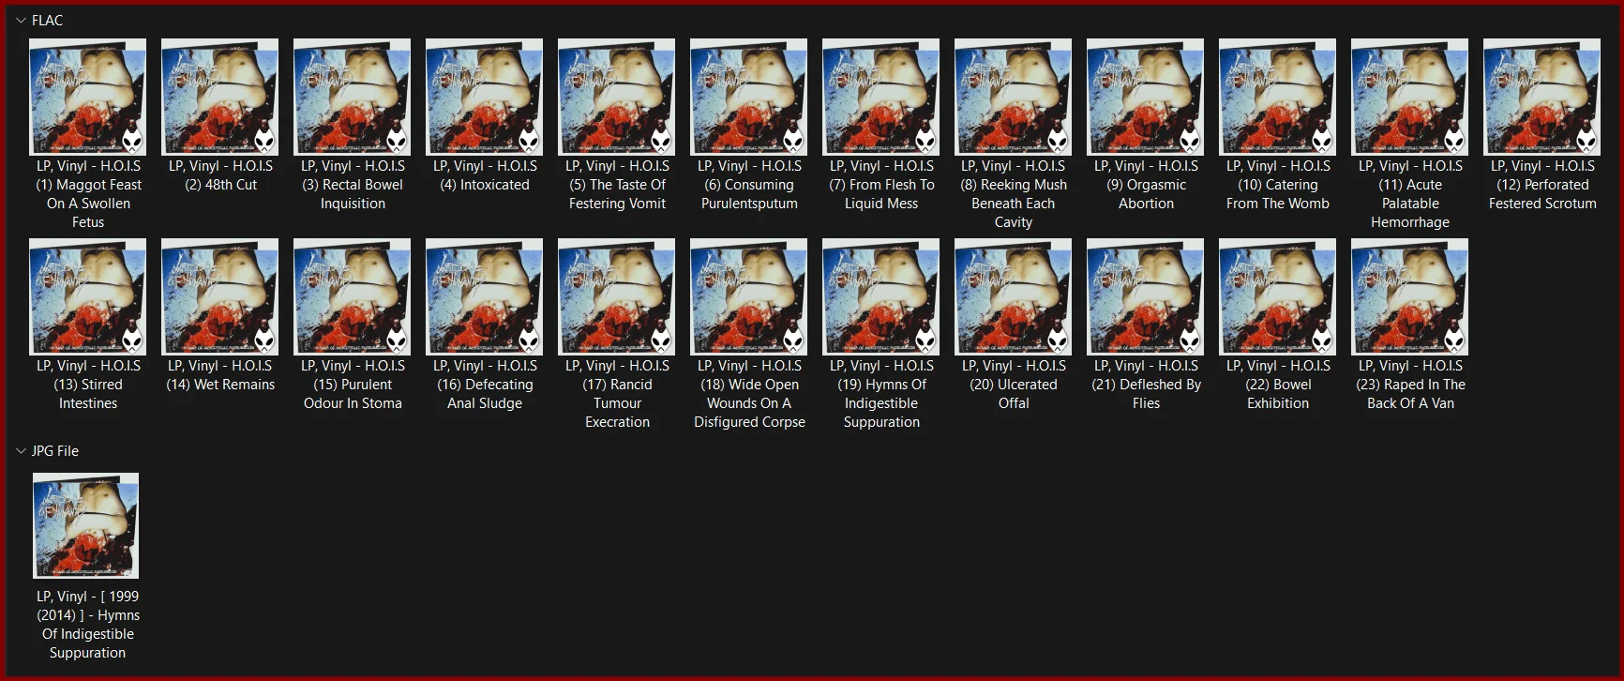Screen dimensions: 1624x681
Task: Click the '(16) Defecating Anal Sludge' file name
Action: click(485, 385)
